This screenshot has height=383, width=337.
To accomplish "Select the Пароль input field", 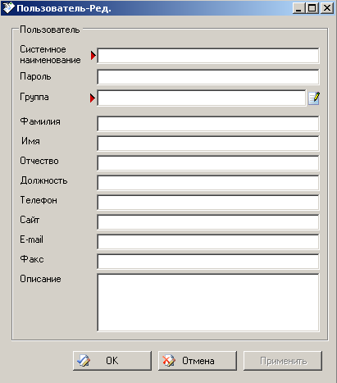I will [208, 77].
